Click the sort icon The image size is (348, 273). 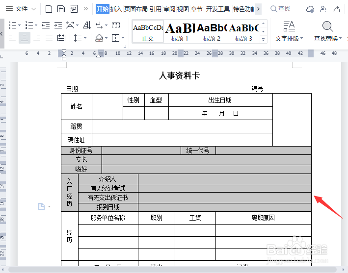(x=87, y=25)
